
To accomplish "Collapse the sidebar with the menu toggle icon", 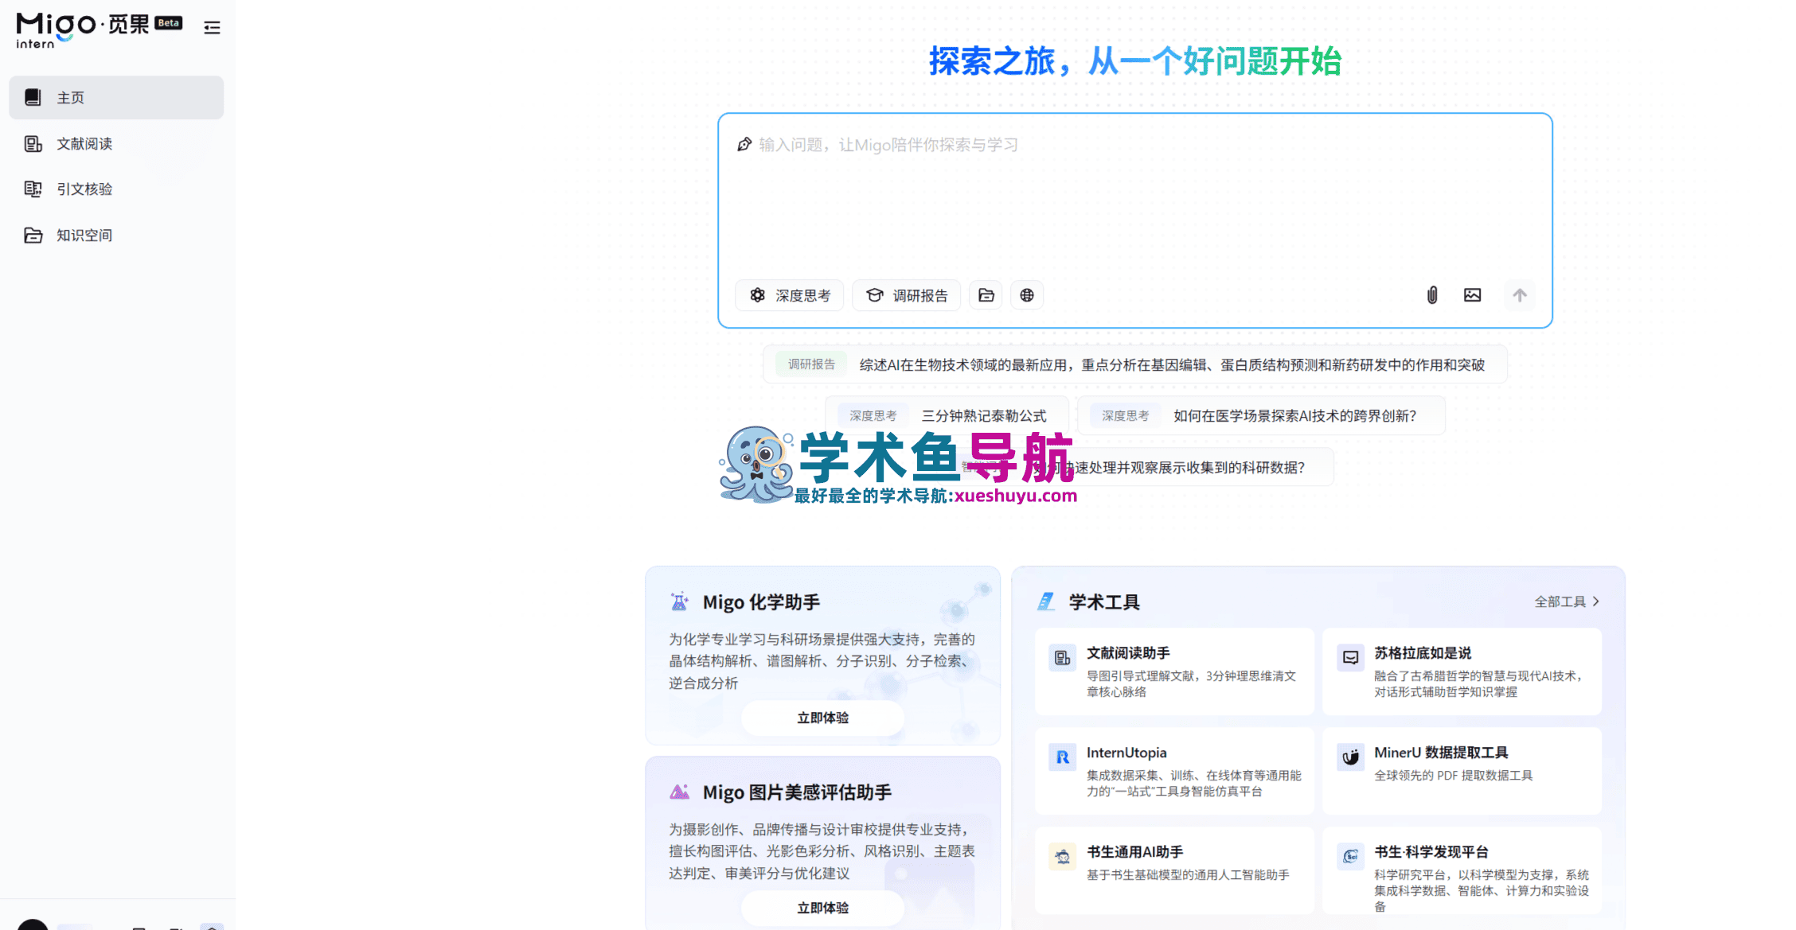I will click(x=212, y=28).
